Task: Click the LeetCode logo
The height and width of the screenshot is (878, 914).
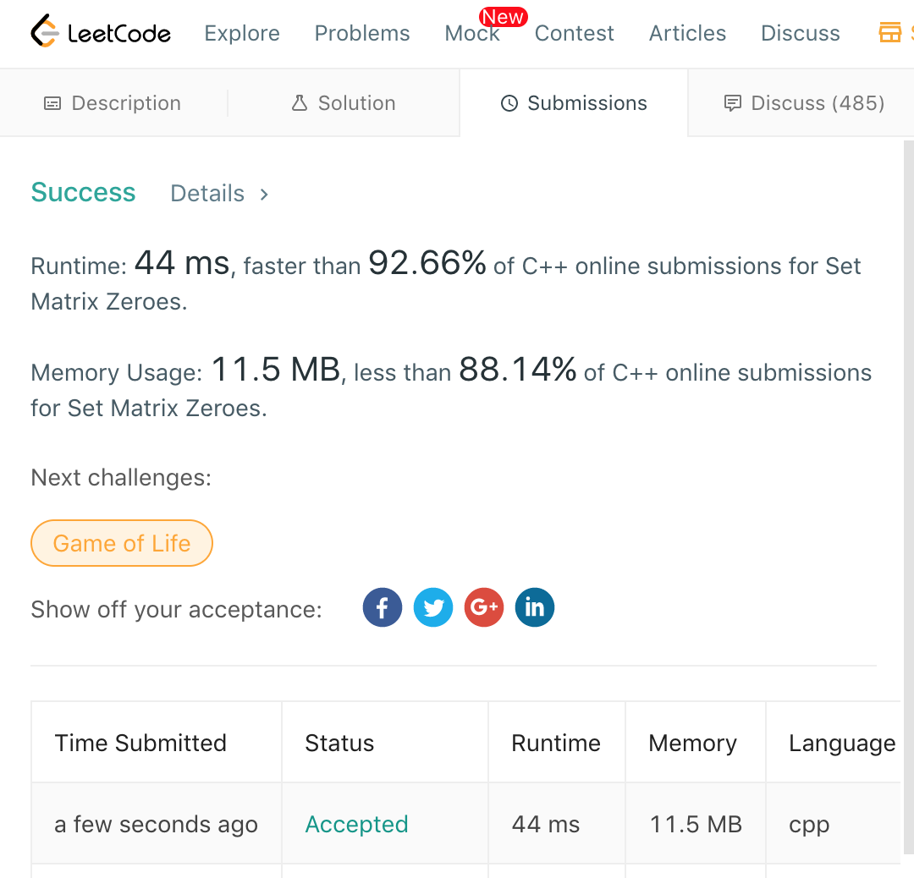Action: pos(101,33)
